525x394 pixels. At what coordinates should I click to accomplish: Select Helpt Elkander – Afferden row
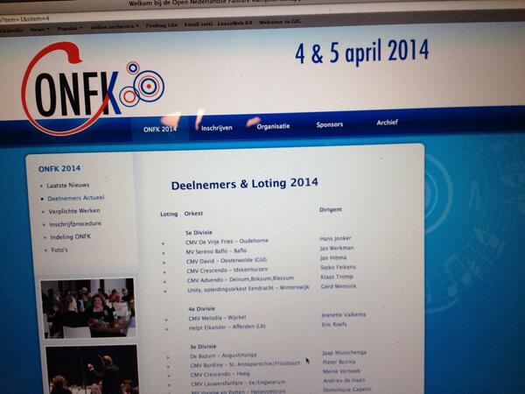pyautogui.click(x=227, y=327)
